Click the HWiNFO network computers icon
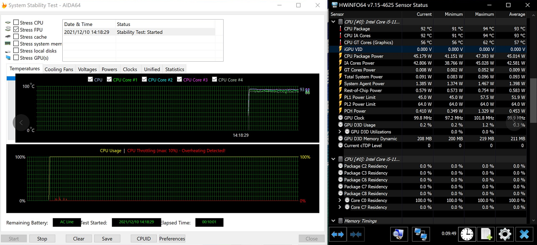 point(421,234)
